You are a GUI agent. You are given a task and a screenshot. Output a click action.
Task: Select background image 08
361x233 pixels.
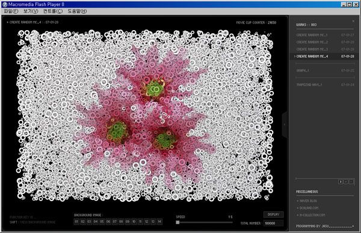(x=121, y=222)
